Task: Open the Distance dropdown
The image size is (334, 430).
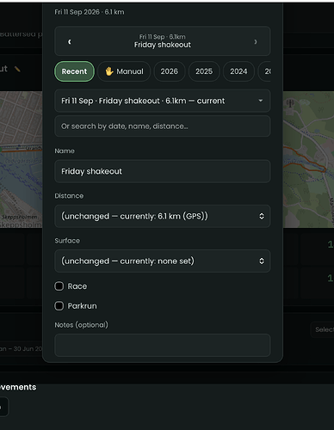Action: tap(163, 216)
